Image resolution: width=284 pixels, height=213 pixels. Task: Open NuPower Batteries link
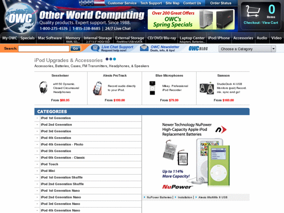[x=159, y=197]
